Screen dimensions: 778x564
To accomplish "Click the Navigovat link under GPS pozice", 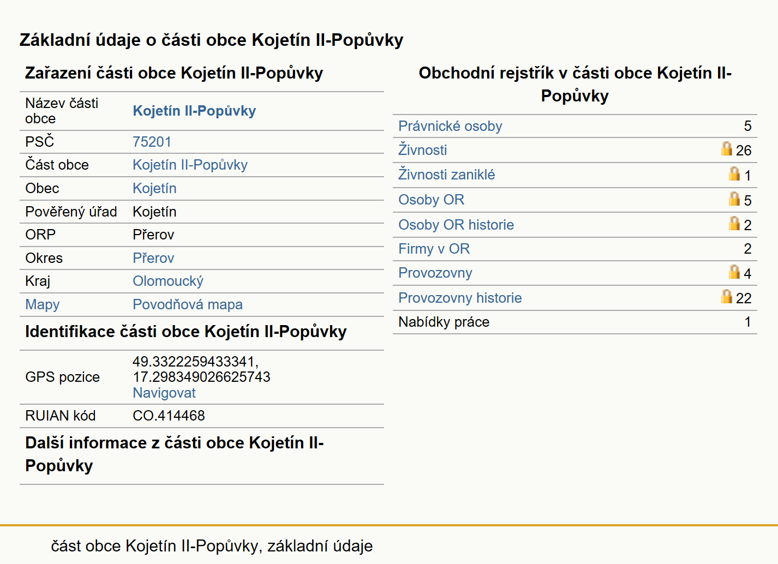I will pyautogui.click(x=164, y=393).
